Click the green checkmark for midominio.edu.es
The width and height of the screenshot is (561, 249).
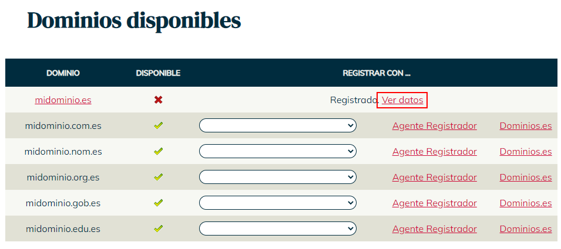click(x=158, y=228)
